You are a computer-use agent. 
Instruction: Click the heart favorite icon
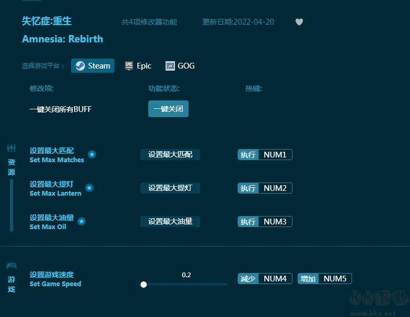pyautogui.click(x=299, y=22)
